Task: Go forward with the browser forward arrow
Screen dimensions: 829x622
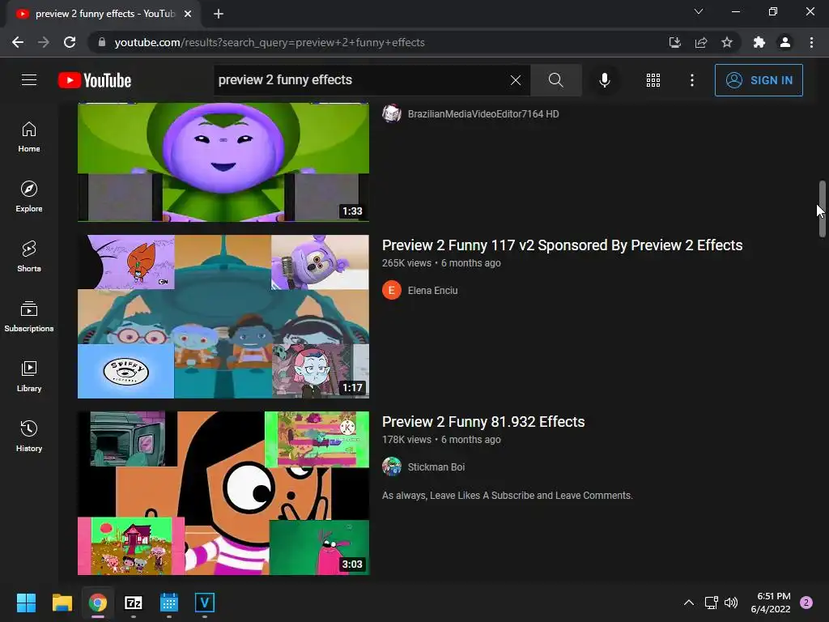Action: [x=44, y=42]
